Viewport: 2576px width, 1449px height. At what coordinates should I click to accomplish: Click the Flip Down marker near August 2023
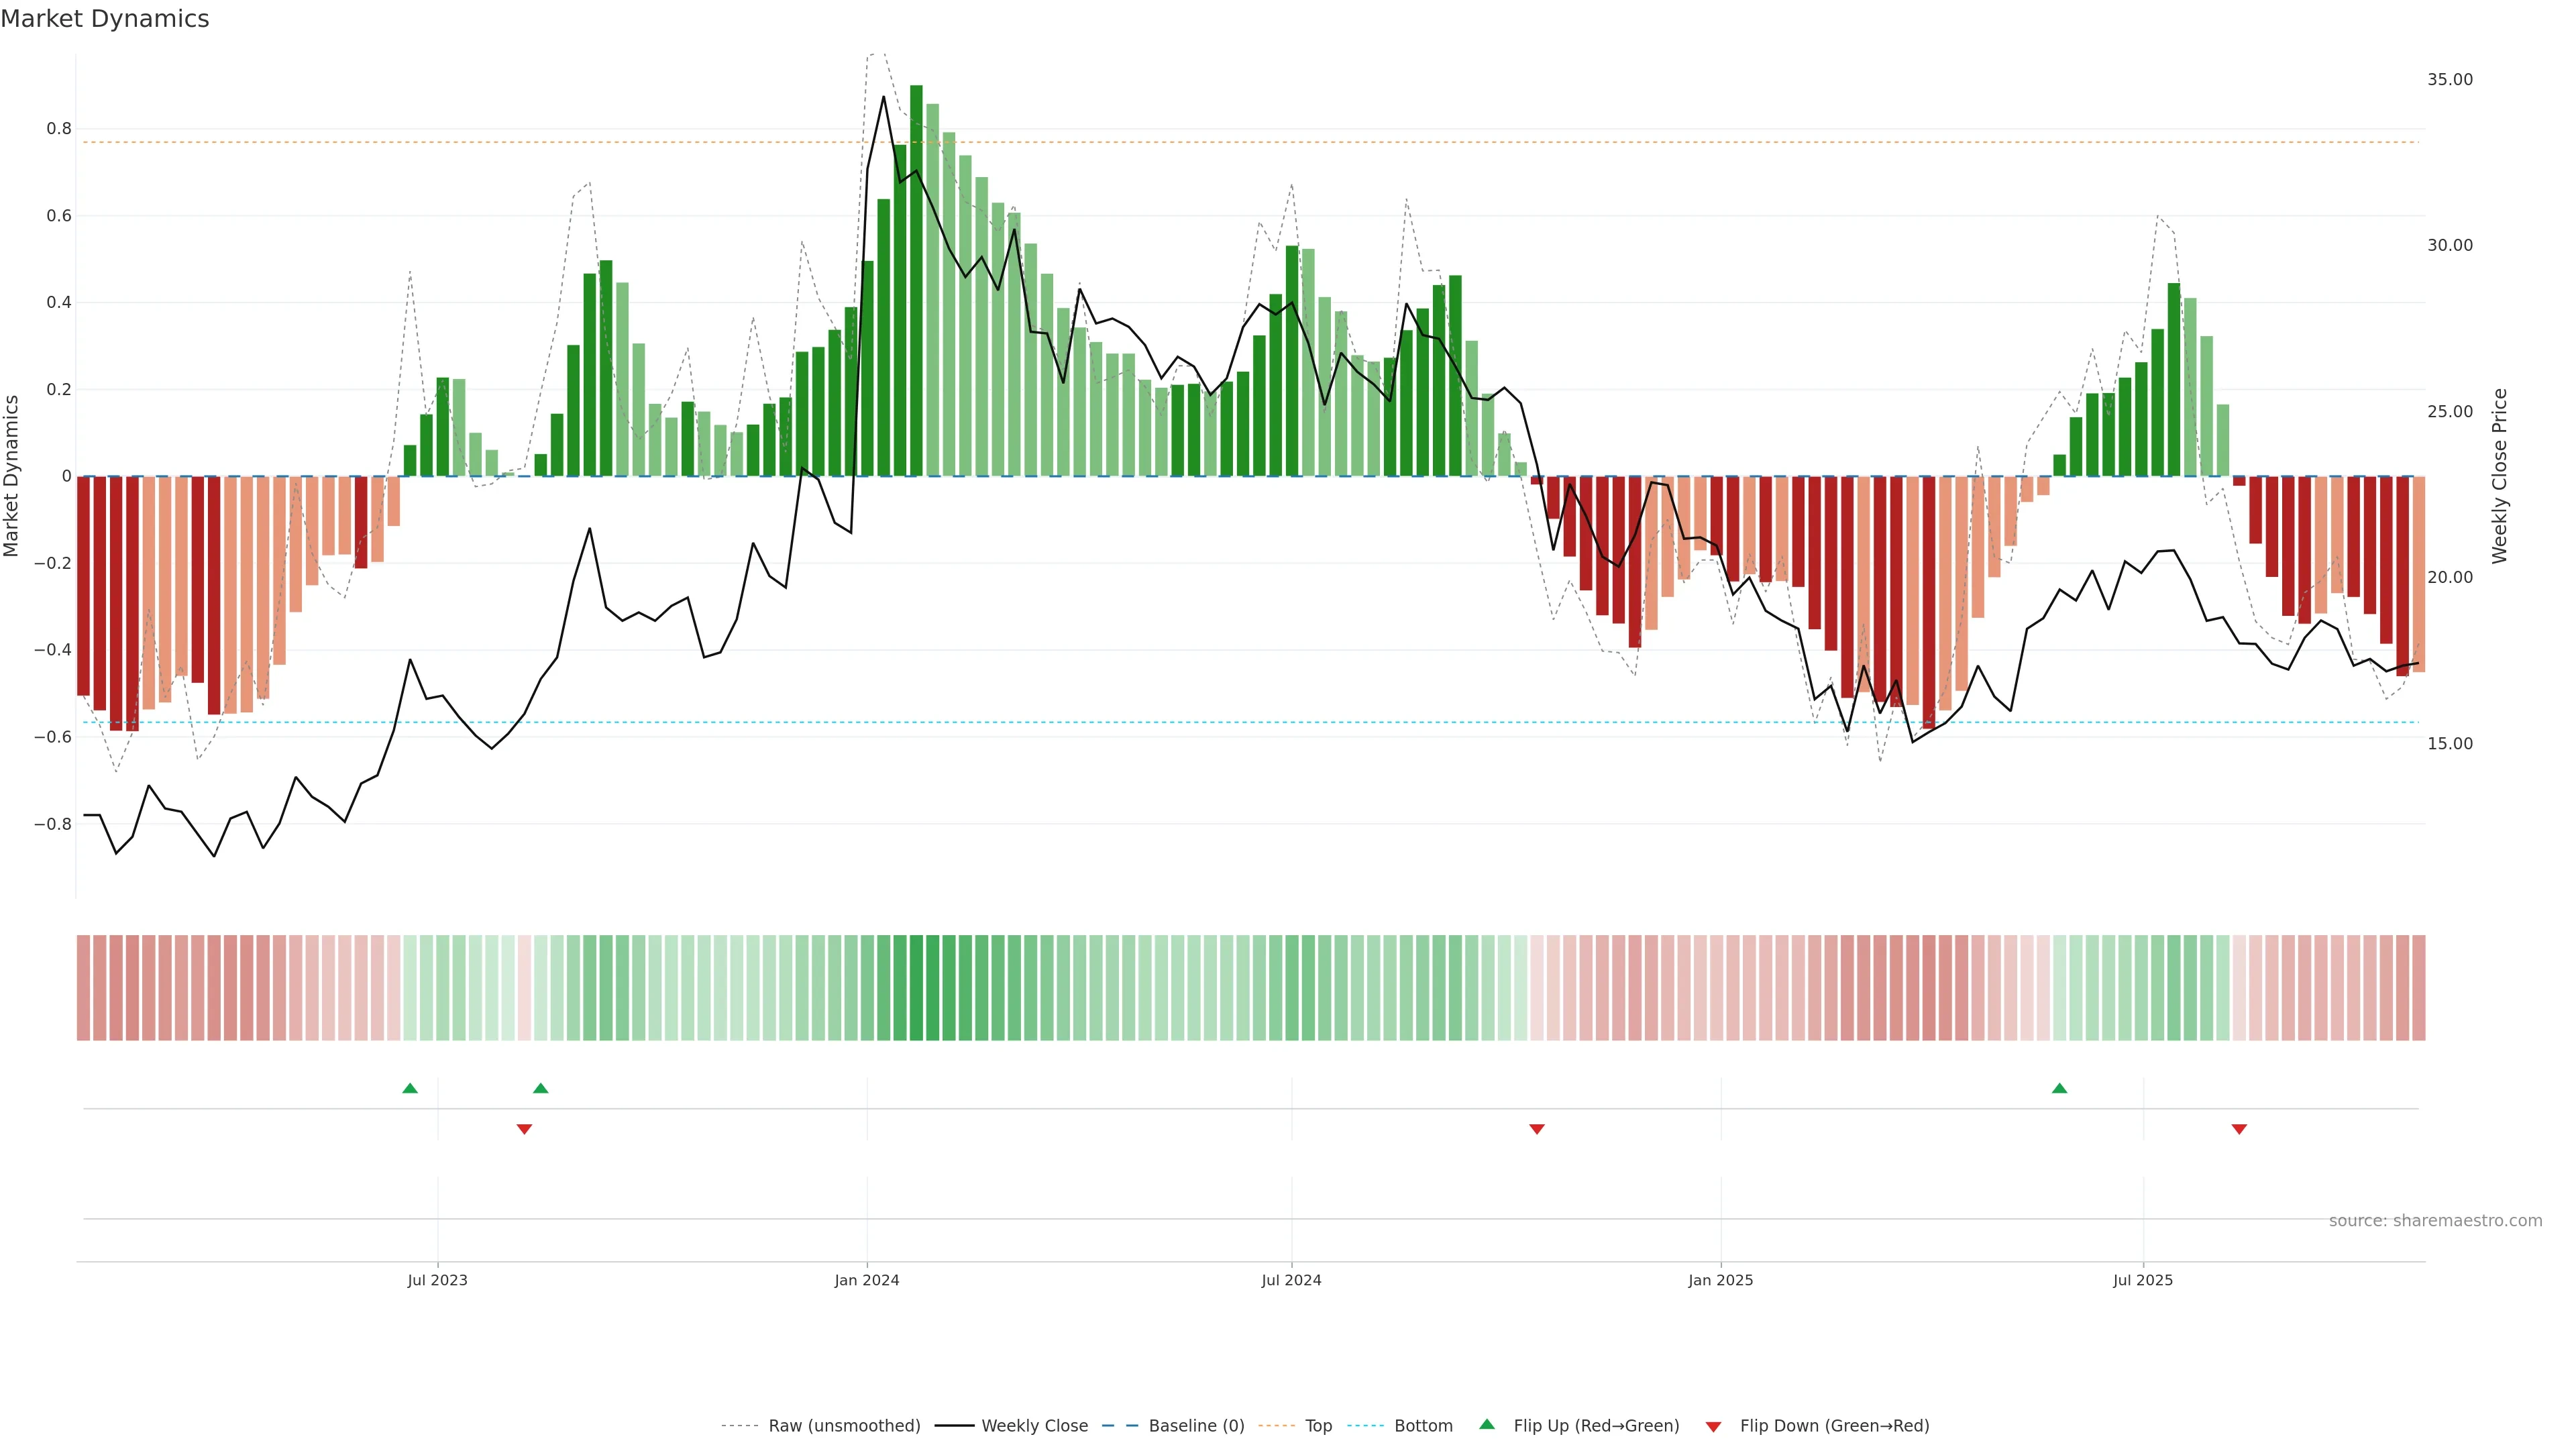524,1129
